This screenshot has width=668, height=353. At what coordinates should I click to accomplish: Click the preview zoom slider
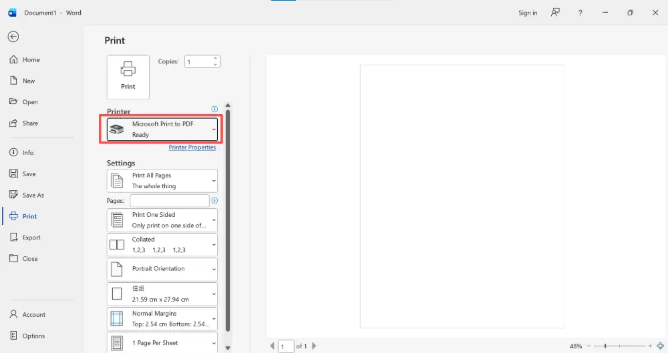tap(619, 346)
